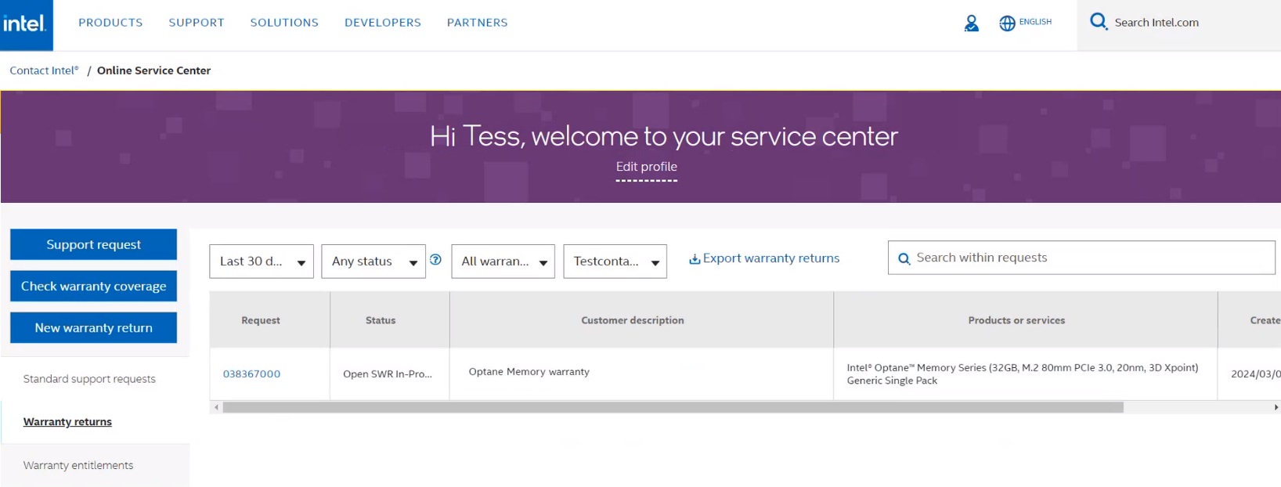The width and height of the screenshot is (1281, 487).
Task: Open the Developers menu
Action: 383,23
